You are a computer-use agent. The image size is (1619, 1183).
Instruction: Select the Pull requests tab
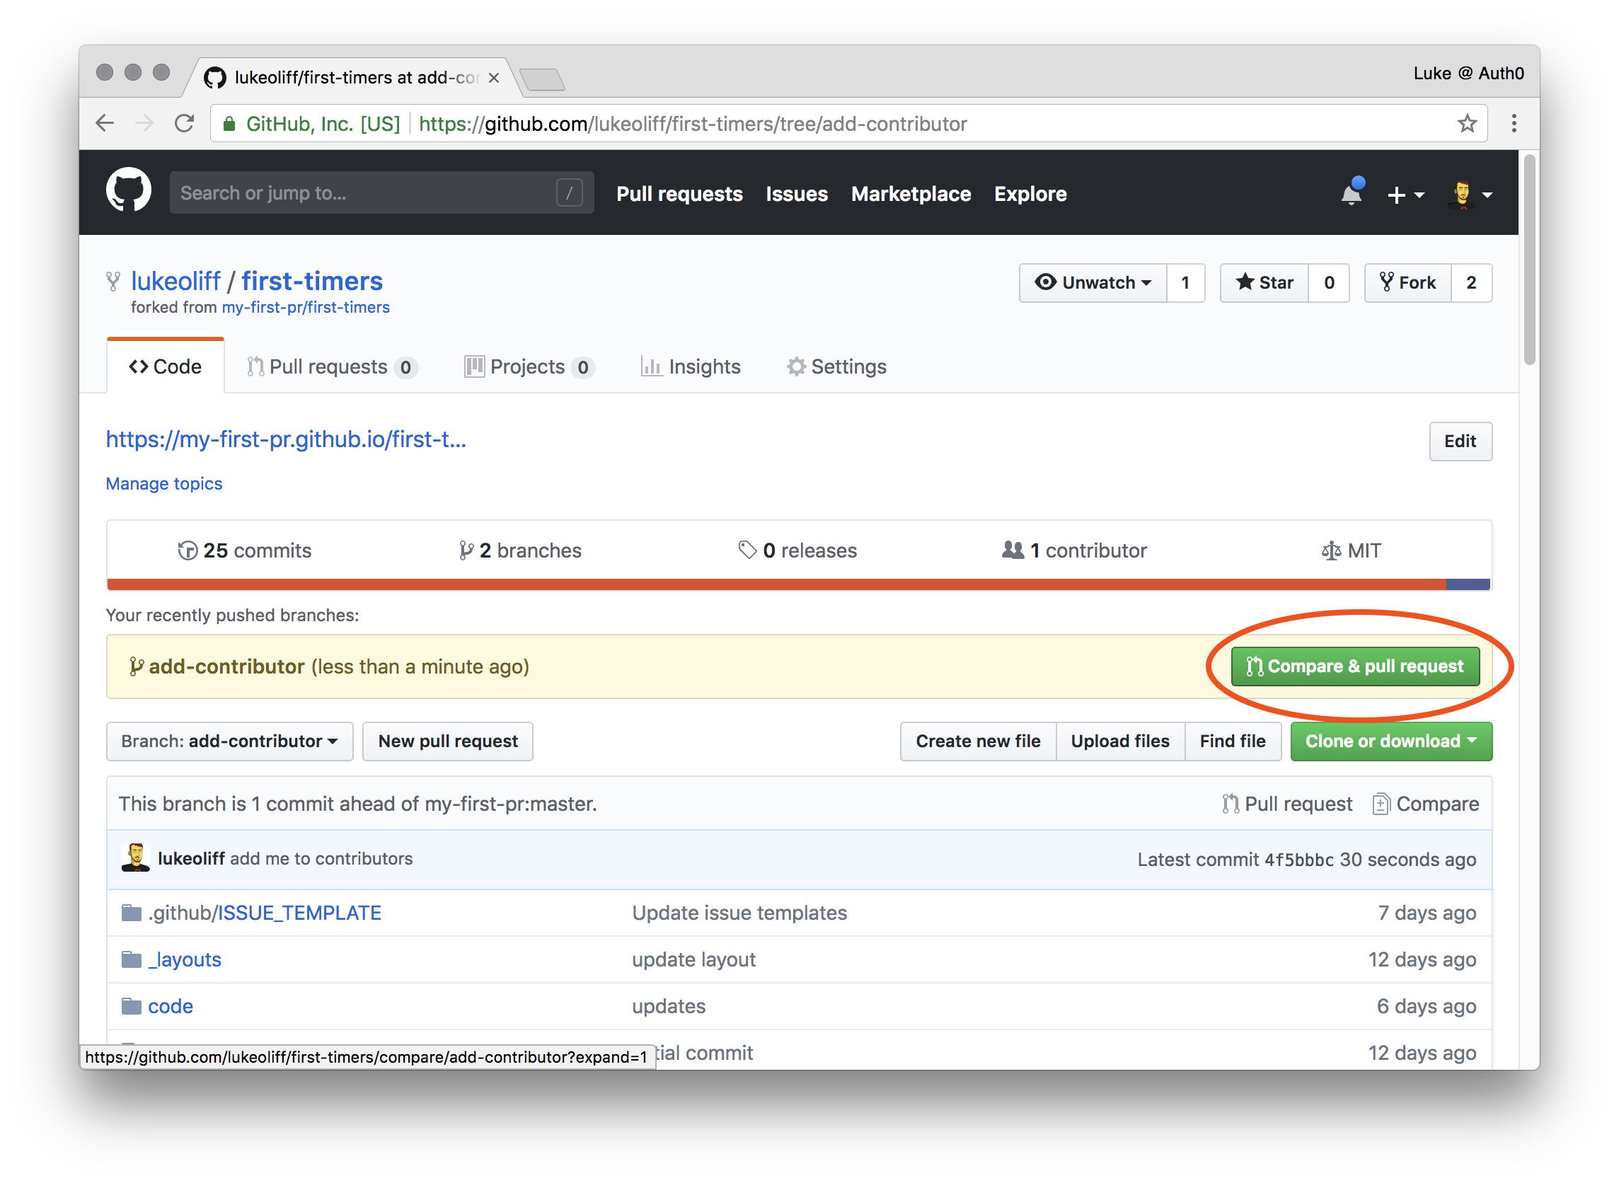coord(330,366)
